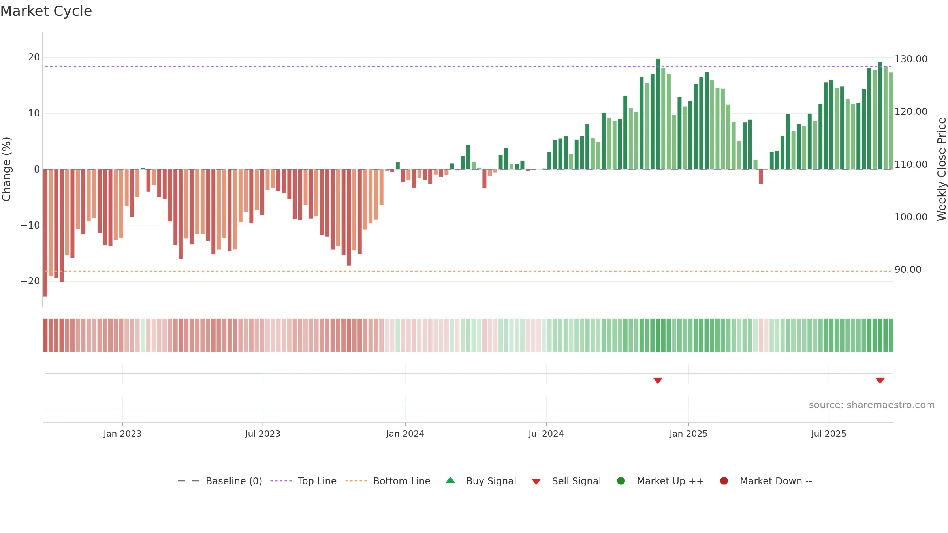Click the Weekly Close Price axis title
This screenshot has width=948, height=533.
tap(942, 169)
